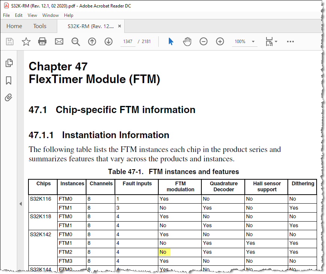Open more tools ellipsis icon
Viewport: 326px width, 274px height.
pos(290,42)
